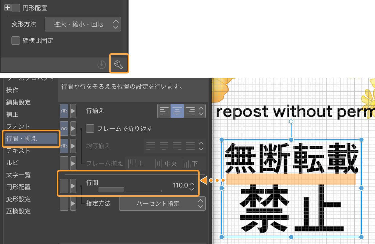
Task: Click the 下 frame alignment icon
Action: (x=190, y=163)
